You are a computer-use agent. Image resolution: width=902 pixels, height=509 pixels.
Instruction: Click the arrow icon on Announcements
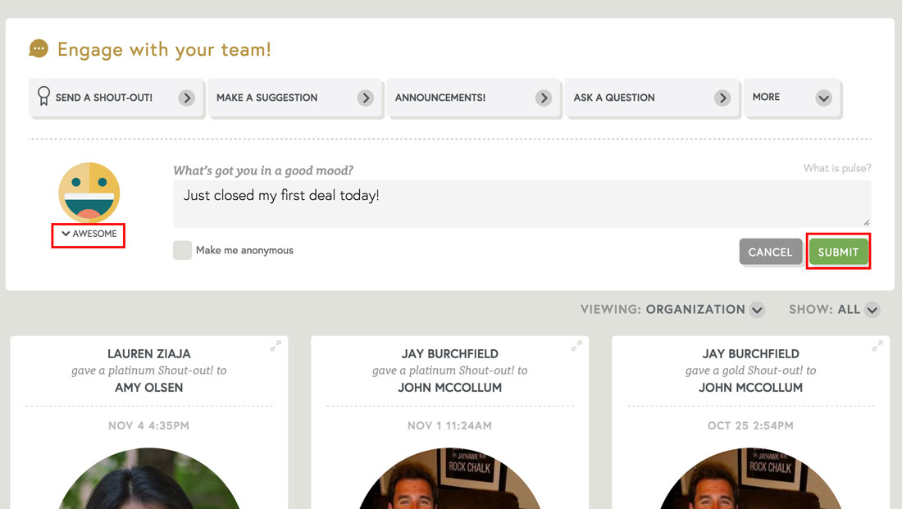pyautogui.click(x=544, y=98)
